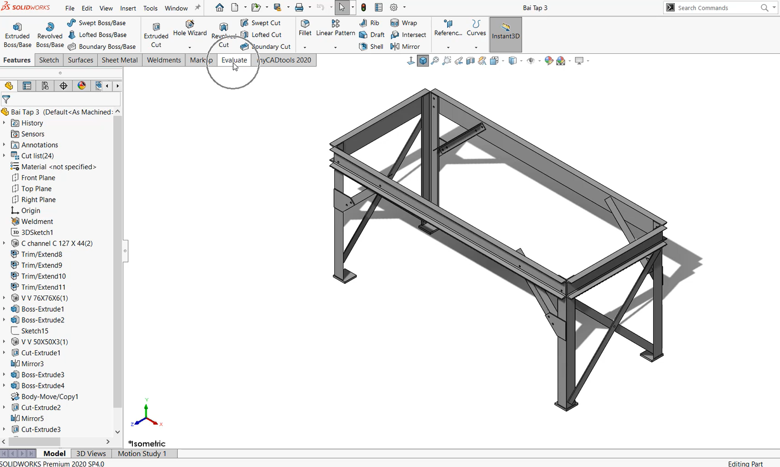The width and height of the screenshot is (780, 467).
Task: Click the Lofted Cut tool
Action: [261, 35]
